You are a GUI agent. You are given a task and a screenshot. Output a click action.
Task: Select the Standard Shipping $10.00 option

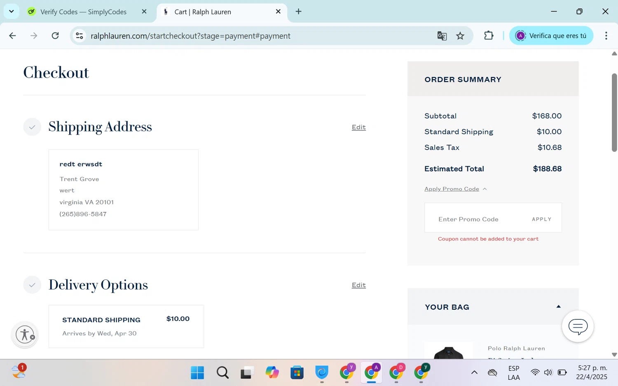coord(126,326)
